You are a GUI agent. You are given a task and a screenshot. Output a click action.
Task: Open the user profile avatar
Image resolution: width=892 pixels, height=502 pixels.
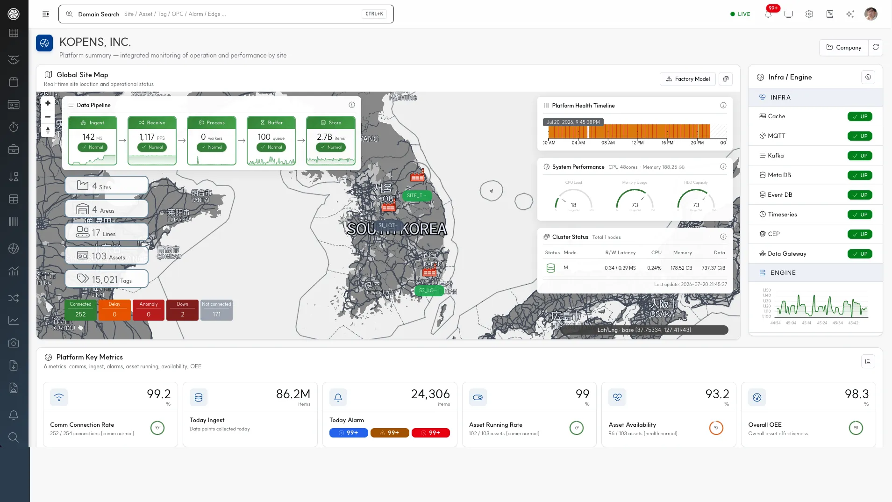(x=871, y=14)
